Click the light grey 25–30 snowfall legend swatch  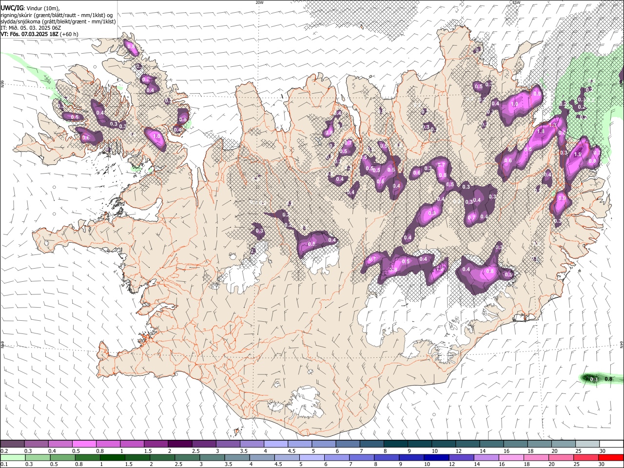click(x=587, y=444)
